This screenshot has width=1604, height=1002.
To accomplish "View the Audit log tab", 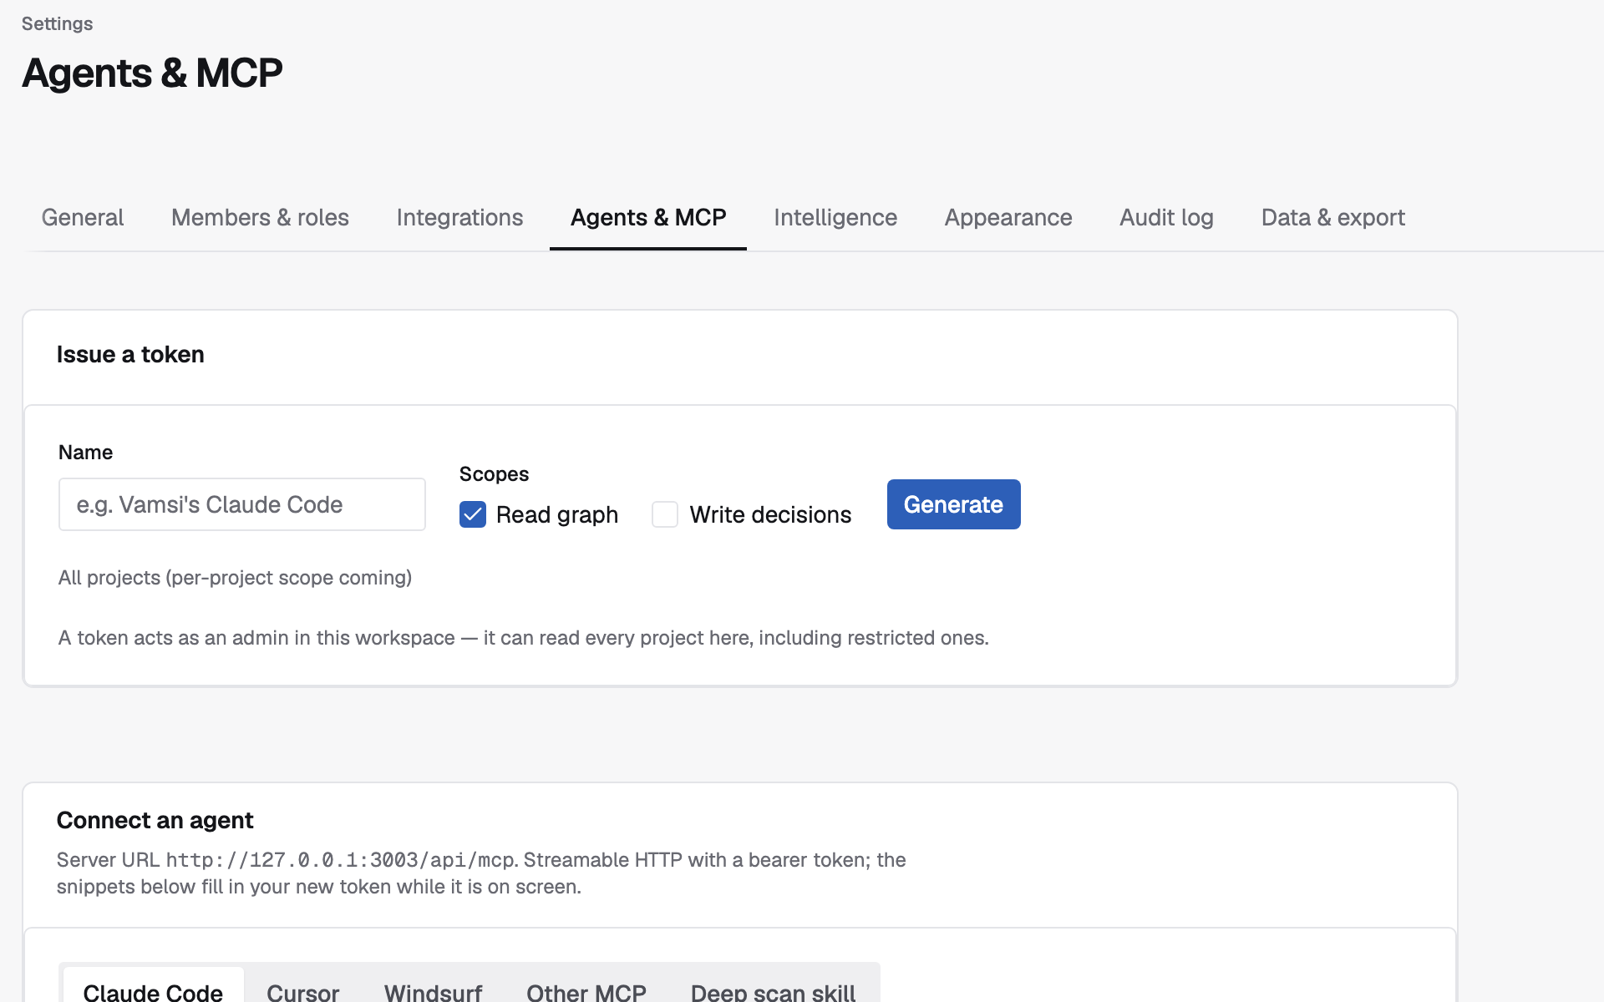I will [x=1166, y=217].
